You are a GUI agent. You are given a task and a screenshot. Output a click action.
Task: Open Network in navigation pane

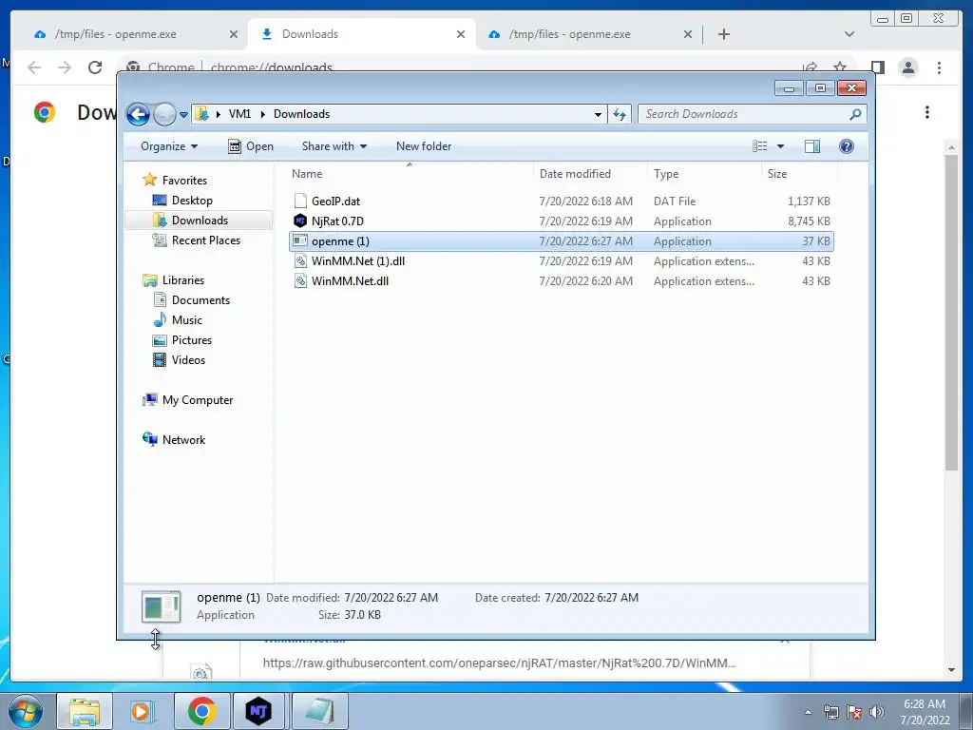[183, 440]
